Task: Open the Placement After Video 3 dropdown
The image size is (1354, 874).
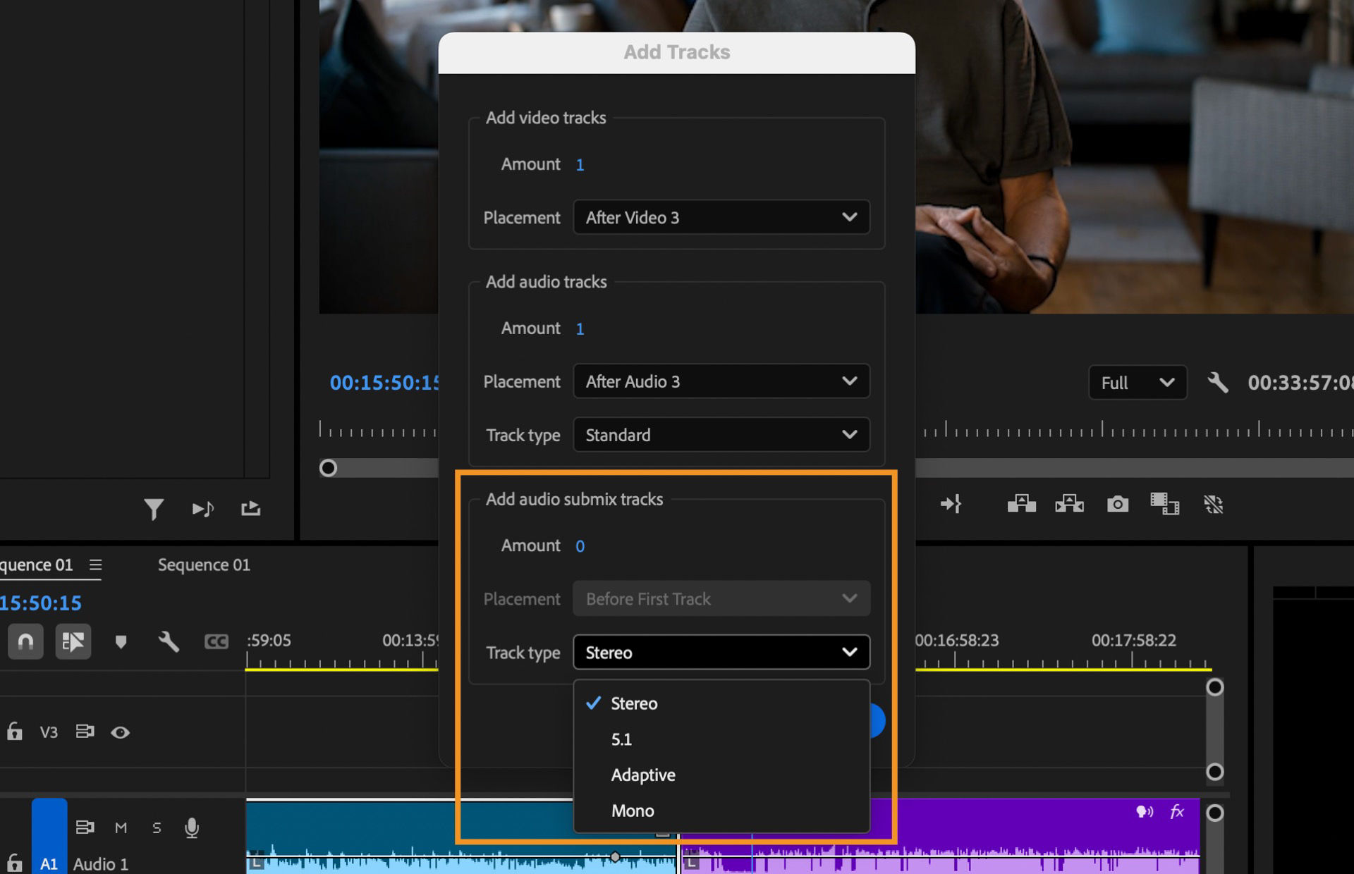Action: [720, 218]
